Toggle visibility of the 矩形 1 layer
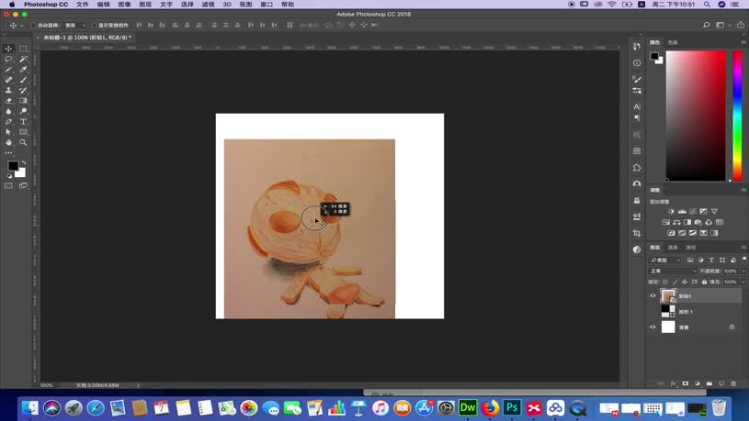 pyautogui.click(x=653, y=312)
